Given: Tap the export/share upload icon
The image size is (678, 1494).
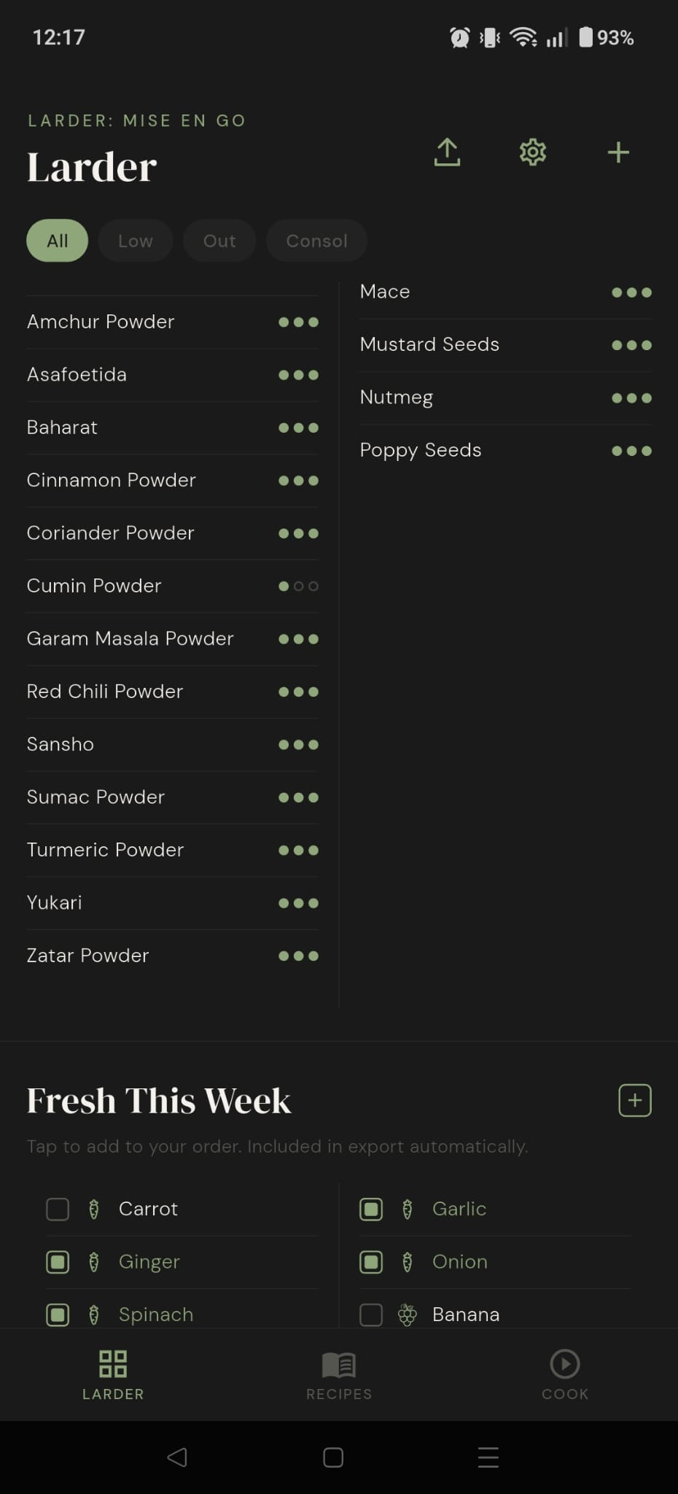Looking at the screenshot, I should 447,152.
